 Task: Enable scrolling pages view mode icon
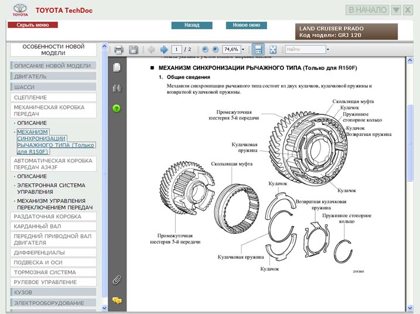(x=258, y=50)
